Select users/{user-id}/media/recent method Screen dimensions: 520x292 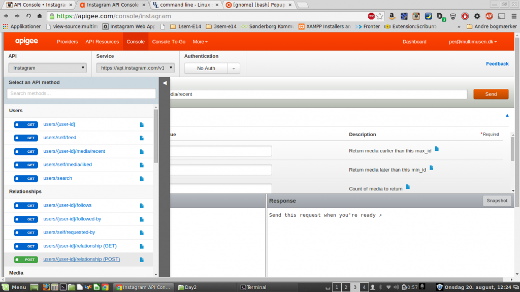(74, 151)
